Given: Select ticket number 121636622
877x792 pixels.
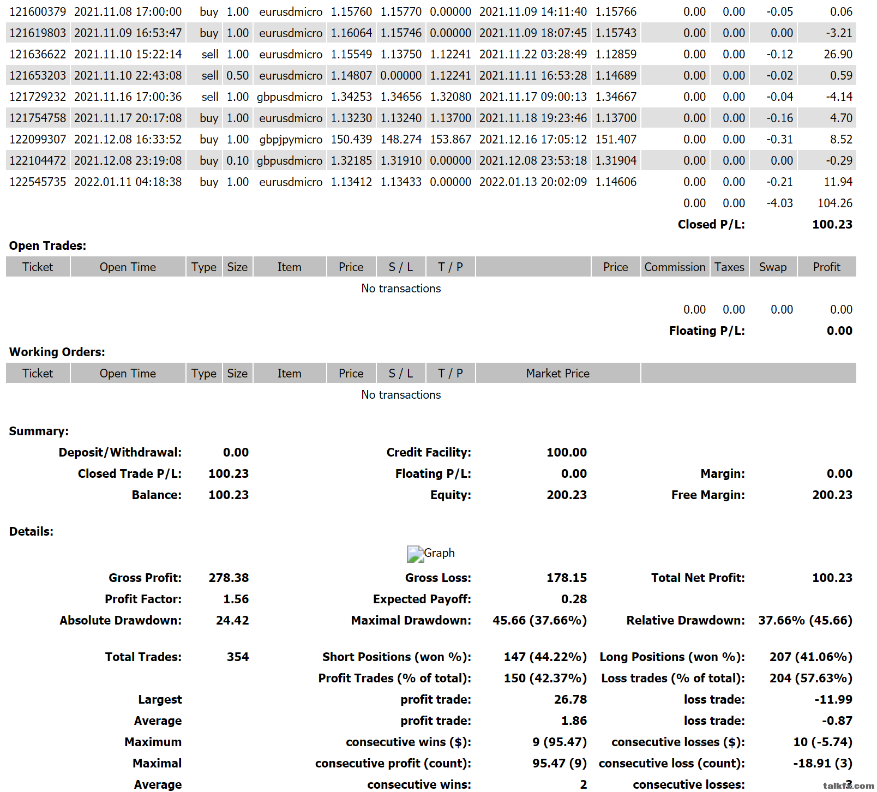Looking at the screenshot, I should [x=38, y=54].
